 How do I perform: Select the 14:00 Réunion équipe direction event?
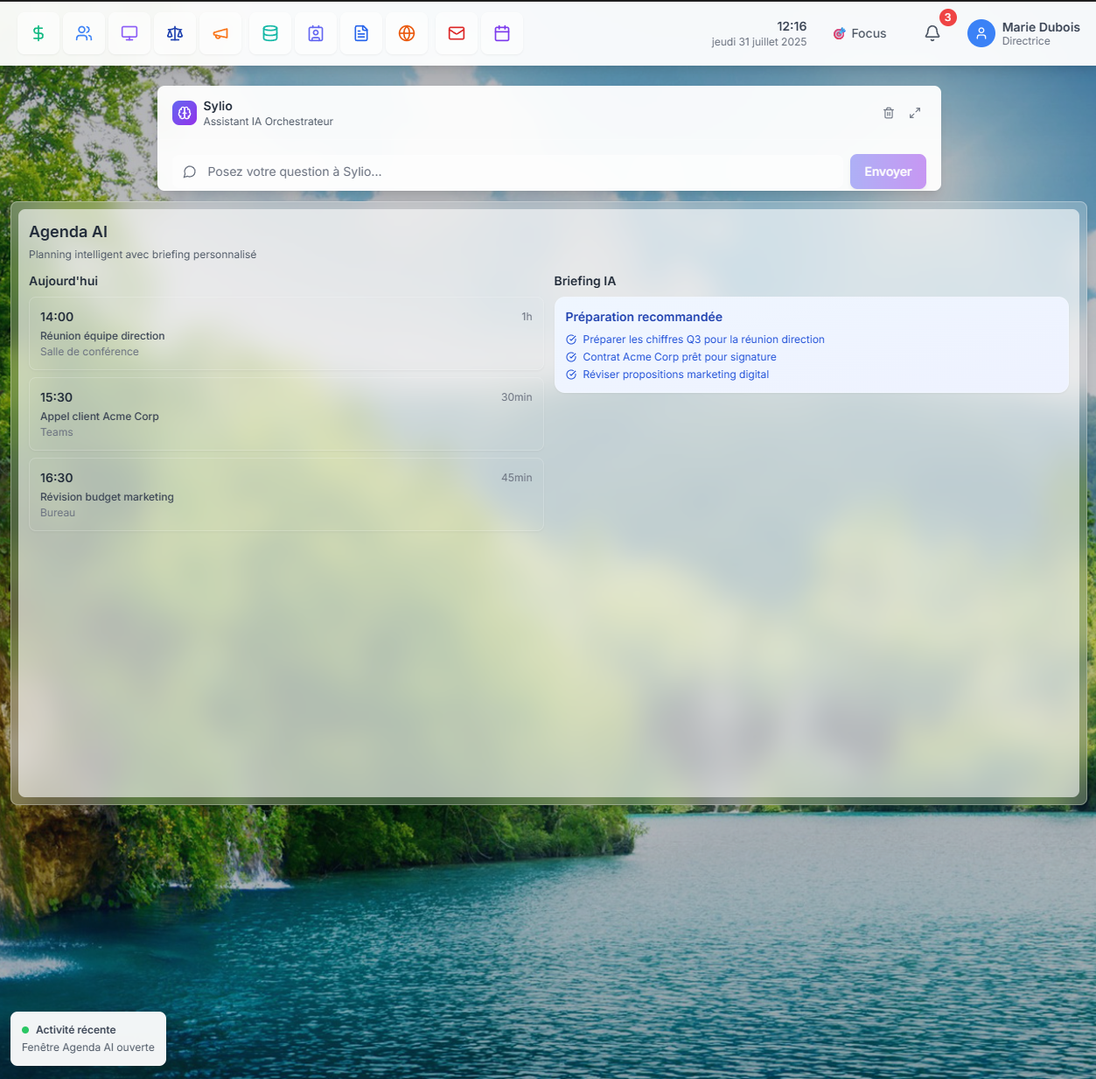(x=286, y=333)
